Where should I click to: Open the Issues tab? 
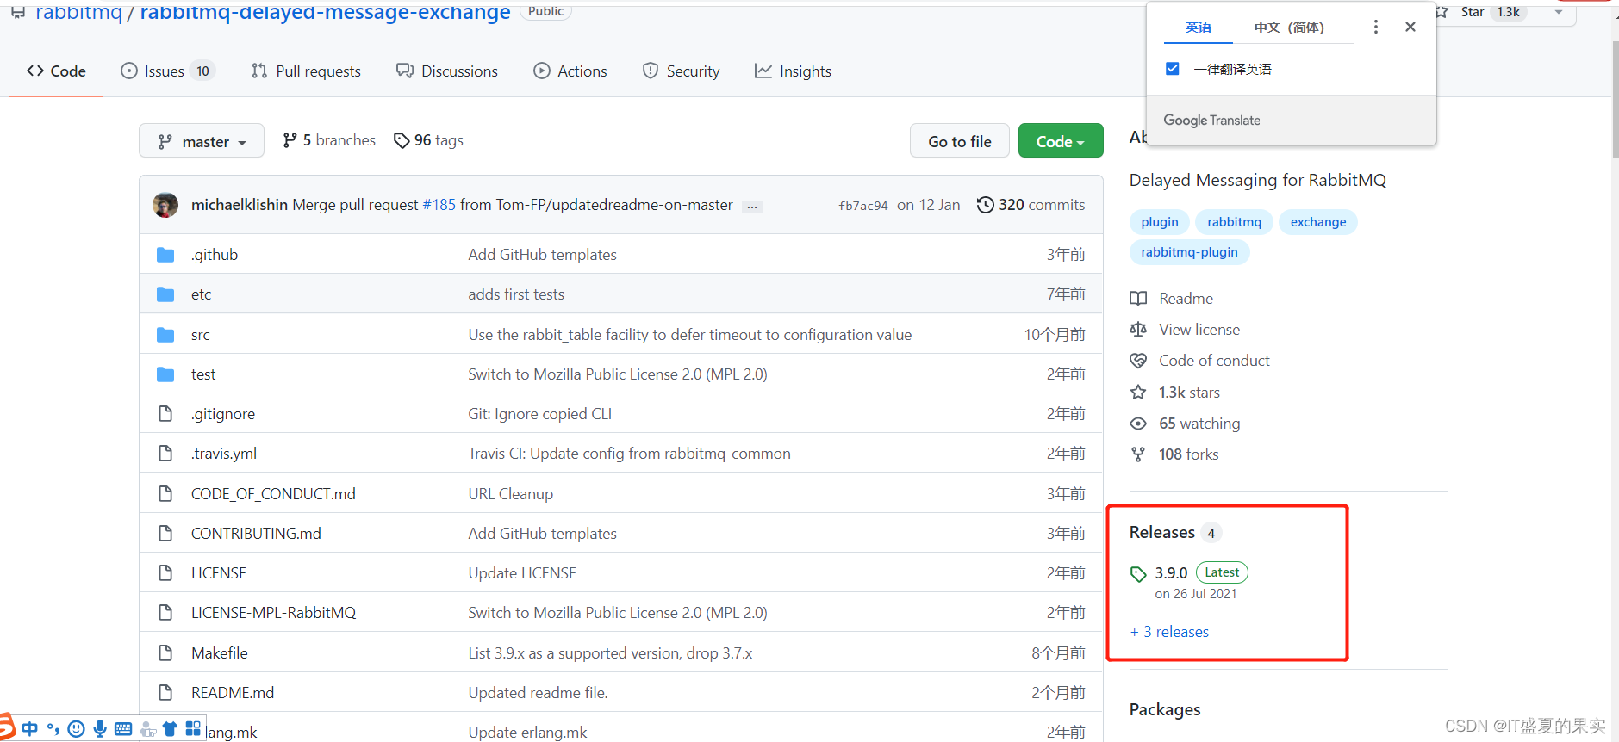167,71
